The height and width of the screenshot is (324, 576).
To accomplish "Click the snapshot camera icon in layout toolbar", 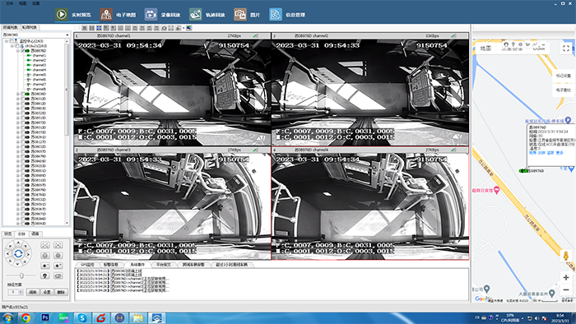I will point(164,28).
